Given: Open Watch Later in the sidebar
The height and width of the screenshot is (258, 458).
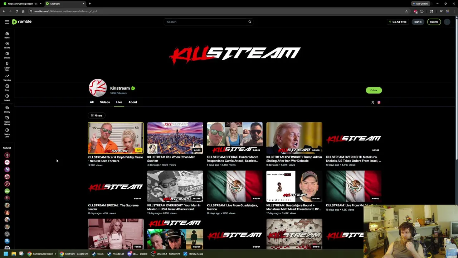Looking at the screenshot, I should 7,133.
